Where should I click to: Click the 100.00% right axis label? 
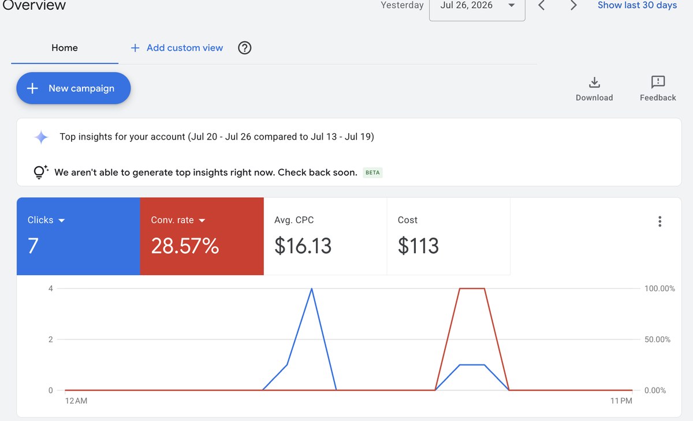pyautogui.click(x=660, y=288)
